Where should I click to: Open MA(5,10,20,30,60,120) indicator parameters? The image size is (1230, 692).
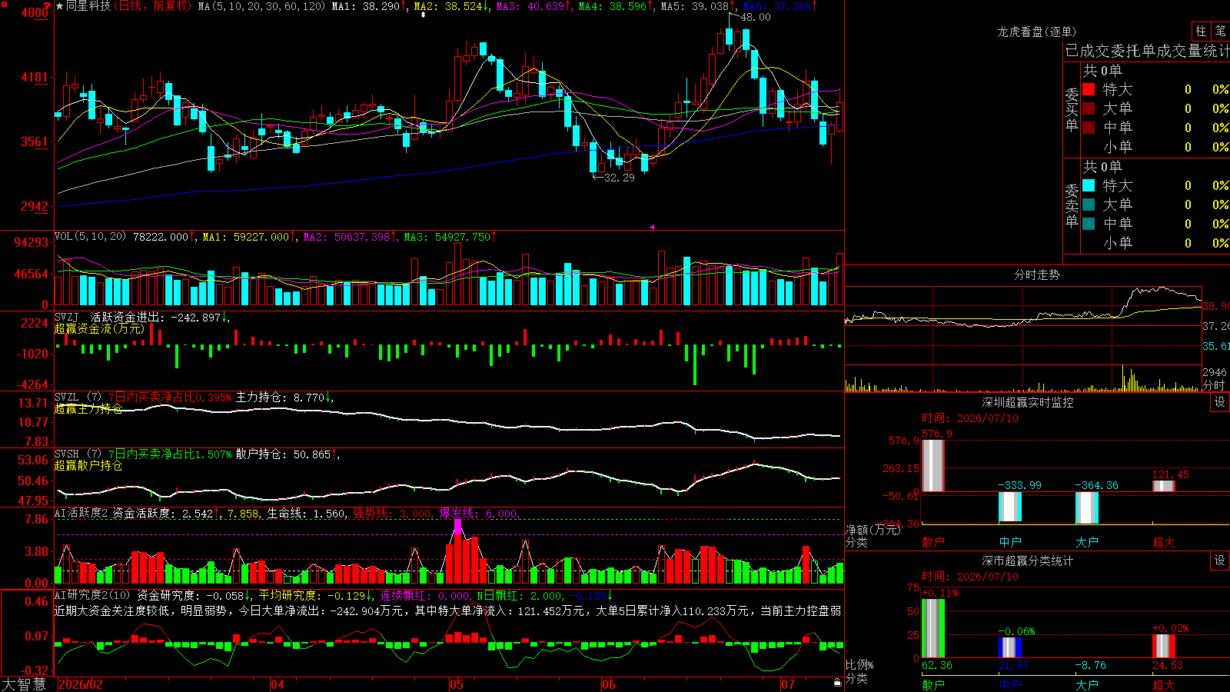(x=262, y=6)
